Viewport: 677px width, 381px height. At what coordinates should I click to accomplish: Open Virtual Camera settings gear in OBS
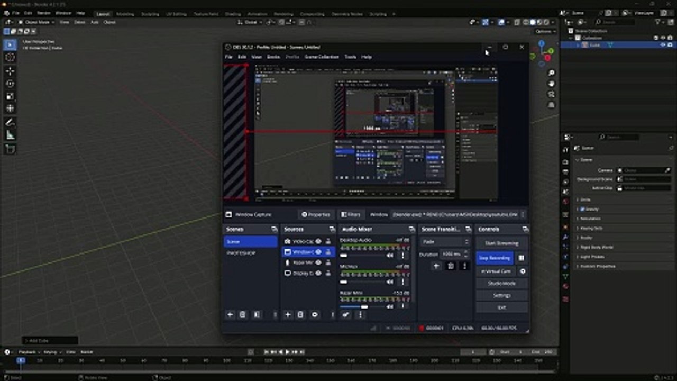click(523, 271)
